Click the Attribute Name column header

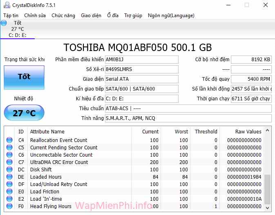click(80, 132)
